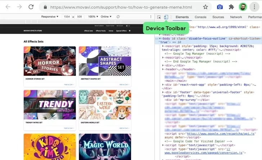Toggle the Device Toolbar icon
262x160 pixels.
166,17
